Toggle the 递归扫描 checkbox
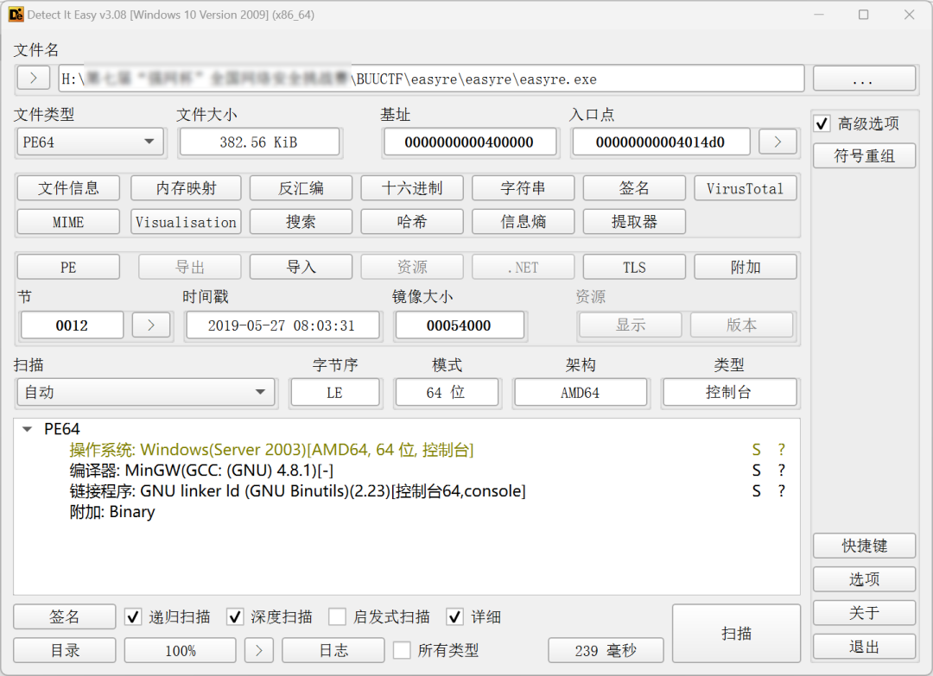 coord(133,616)
